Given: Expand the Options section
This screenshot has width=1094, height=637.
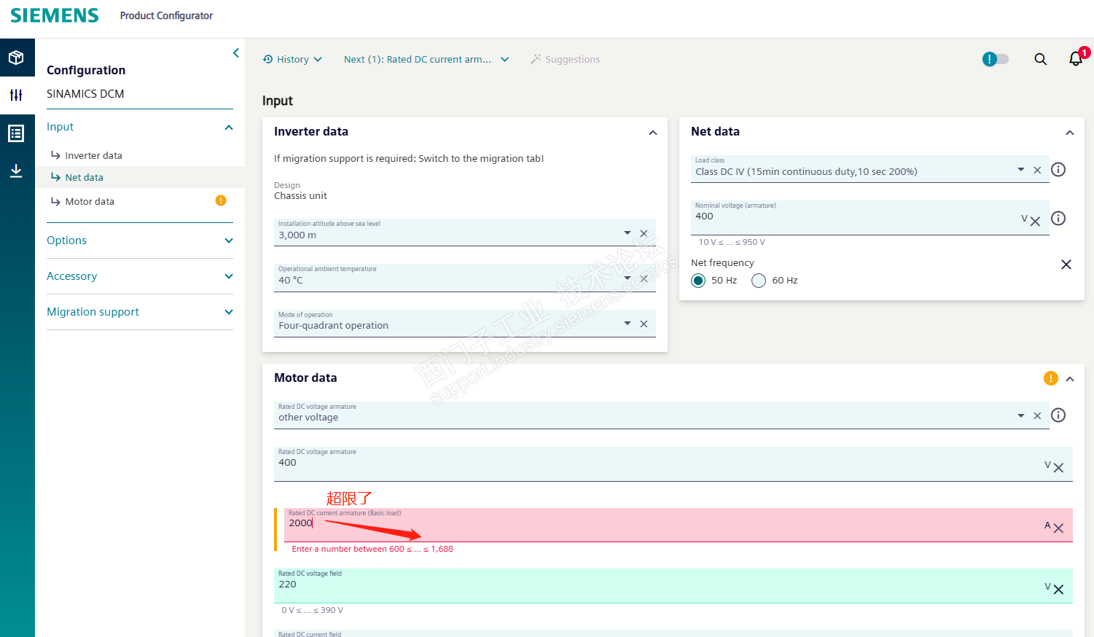Looking at the screenshot, I should point(229,241).
